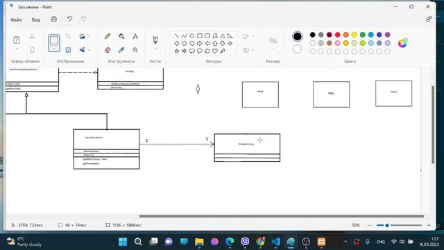Pick the Oval shape
444x250 pixels.
pyautogui.click(x=192, y=36)
